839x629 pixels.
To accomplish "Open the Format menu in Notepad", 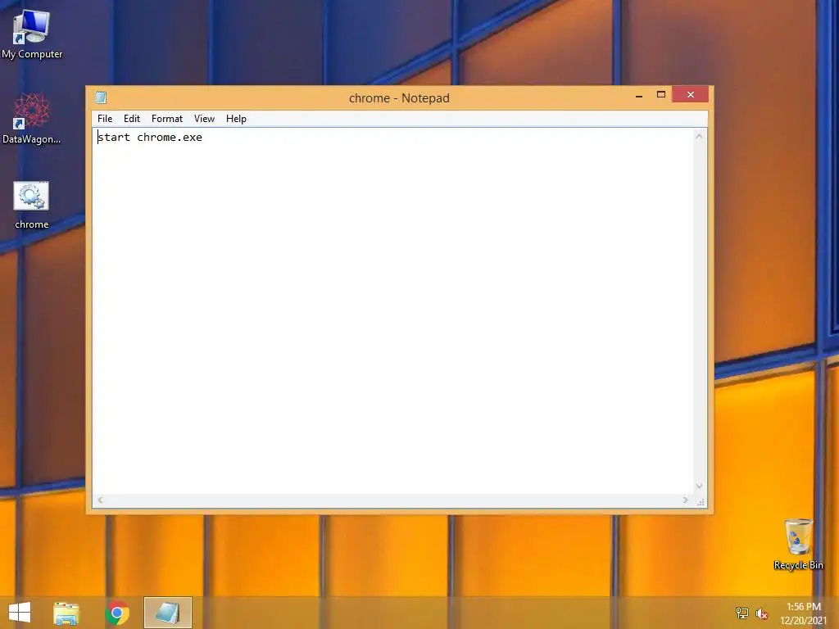I will pos(167,119).
